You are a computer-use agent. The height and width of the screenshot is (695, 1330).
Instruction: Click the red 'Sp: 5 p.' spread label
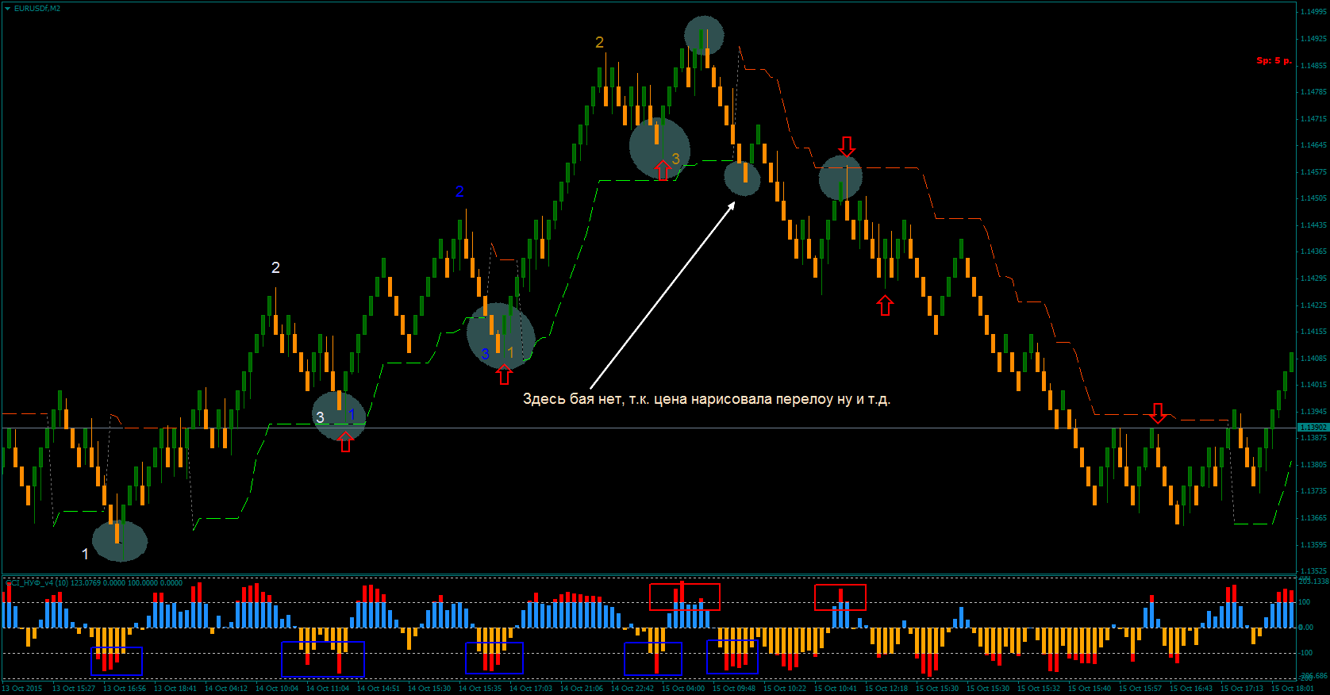1274,60
